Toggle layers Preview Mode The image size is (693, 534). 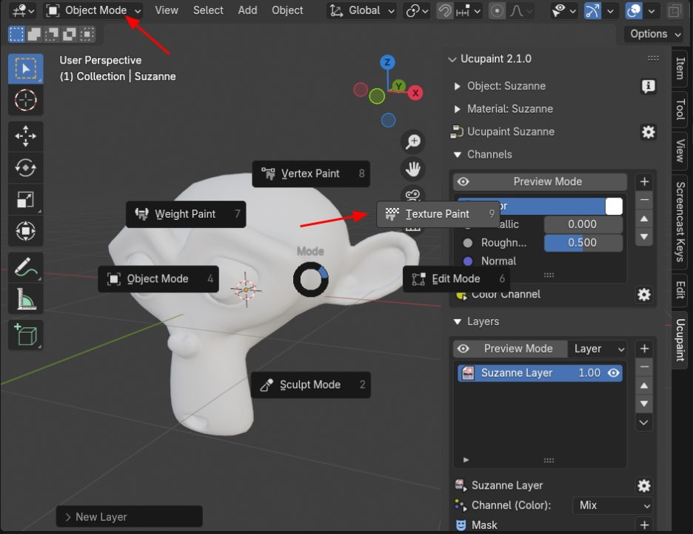coord(510,349)
